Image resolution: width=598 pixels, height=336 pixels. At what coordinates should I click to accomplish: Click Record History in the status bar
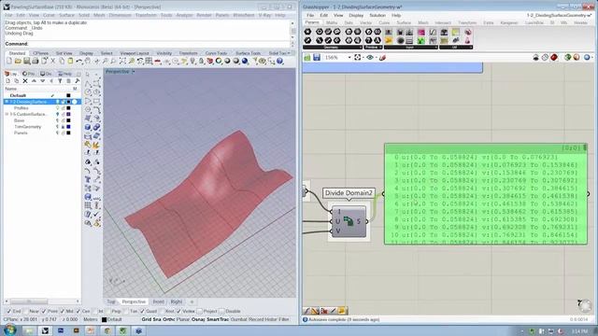pos(263,319)
